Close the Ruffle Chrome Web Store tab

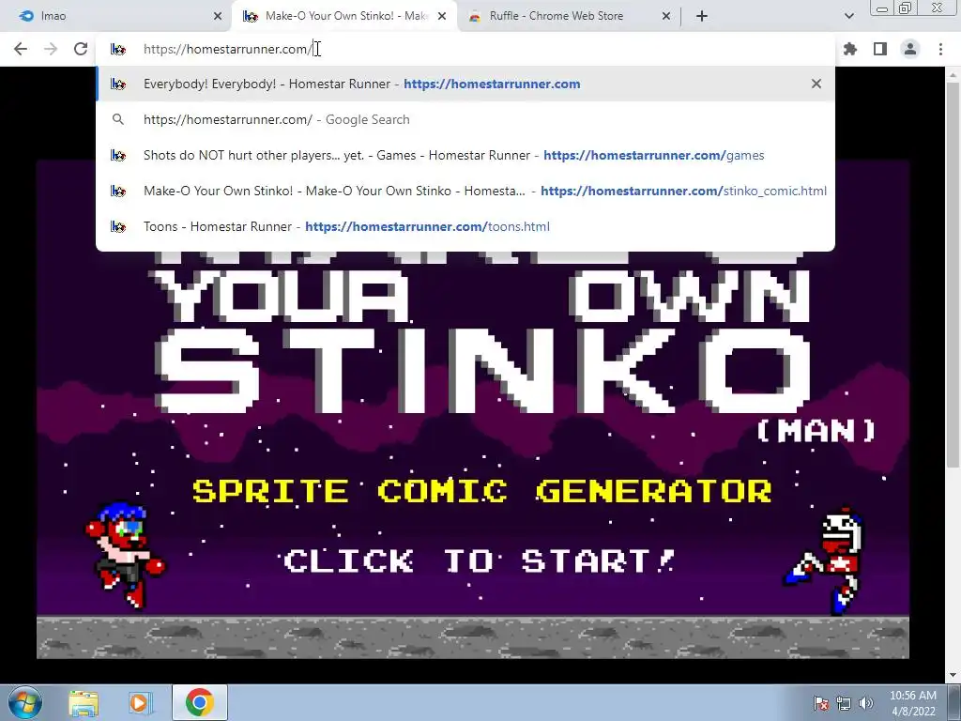pyautogui.click(x=666, y=16)
